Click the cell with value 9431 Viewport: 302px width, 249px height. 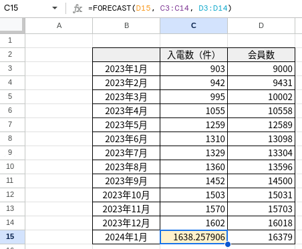pos(261,83)
